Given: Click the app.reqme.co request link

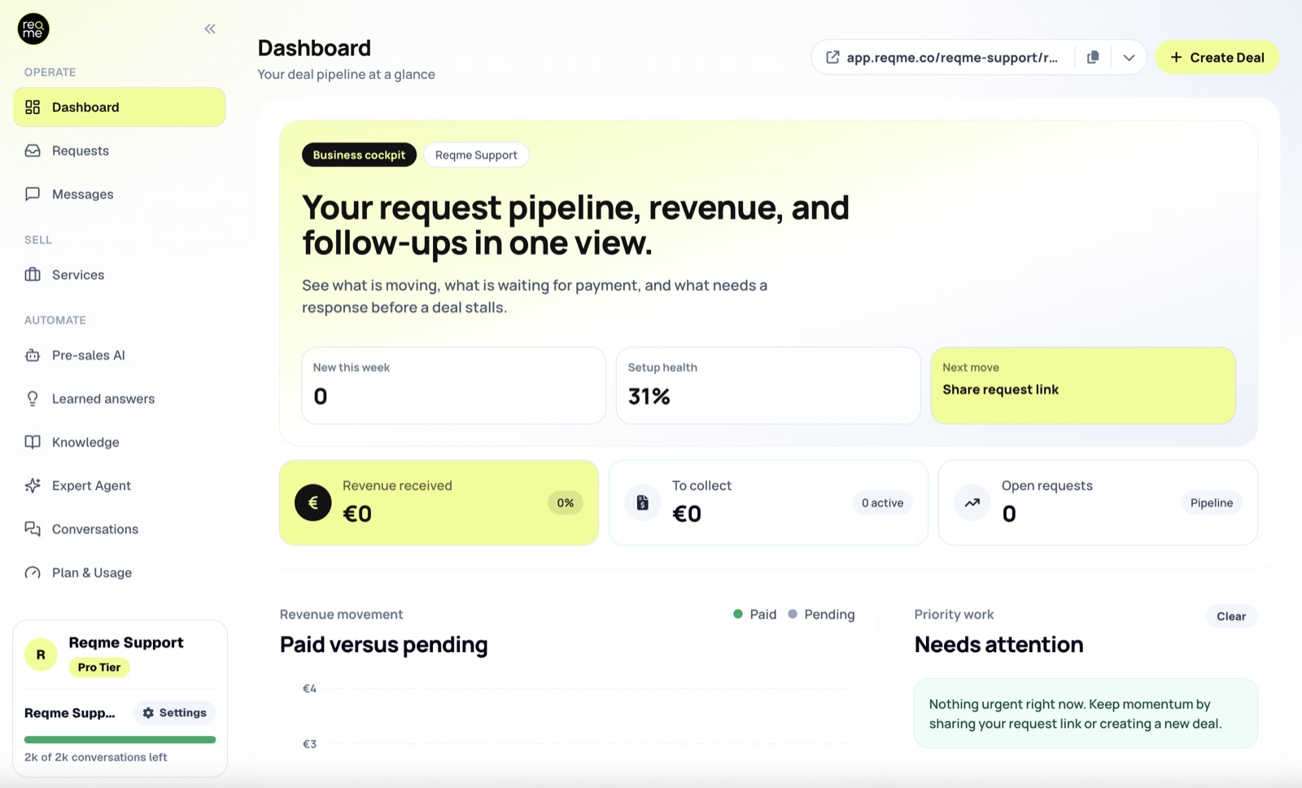Looking at the screenshot, I should click(x=952, y=57).
